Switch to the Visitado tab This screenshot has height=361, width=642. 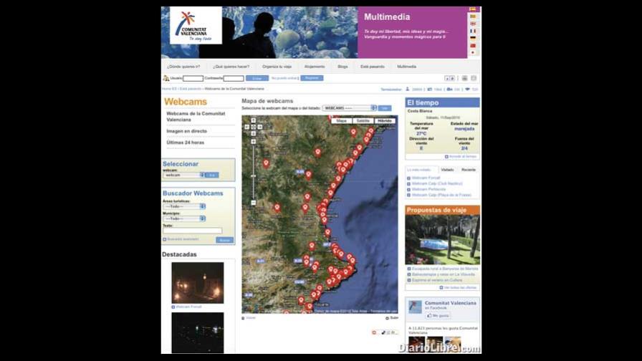pos(447,170)
